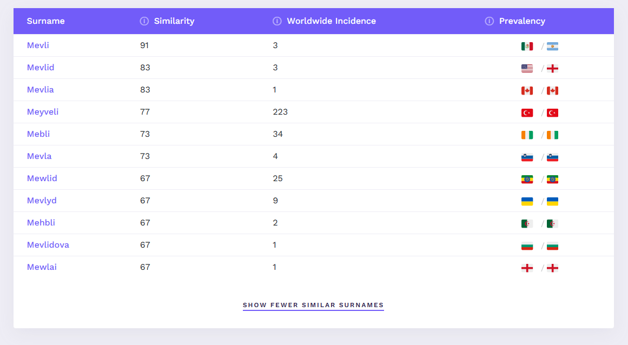Viewport: 628px width, 345px height.
Task: Click Argentina flag in Mevli row
Action: (552, 47)
